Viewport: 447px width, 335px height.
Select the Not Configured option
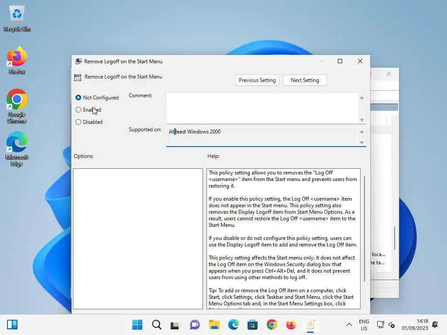[97, 97]
